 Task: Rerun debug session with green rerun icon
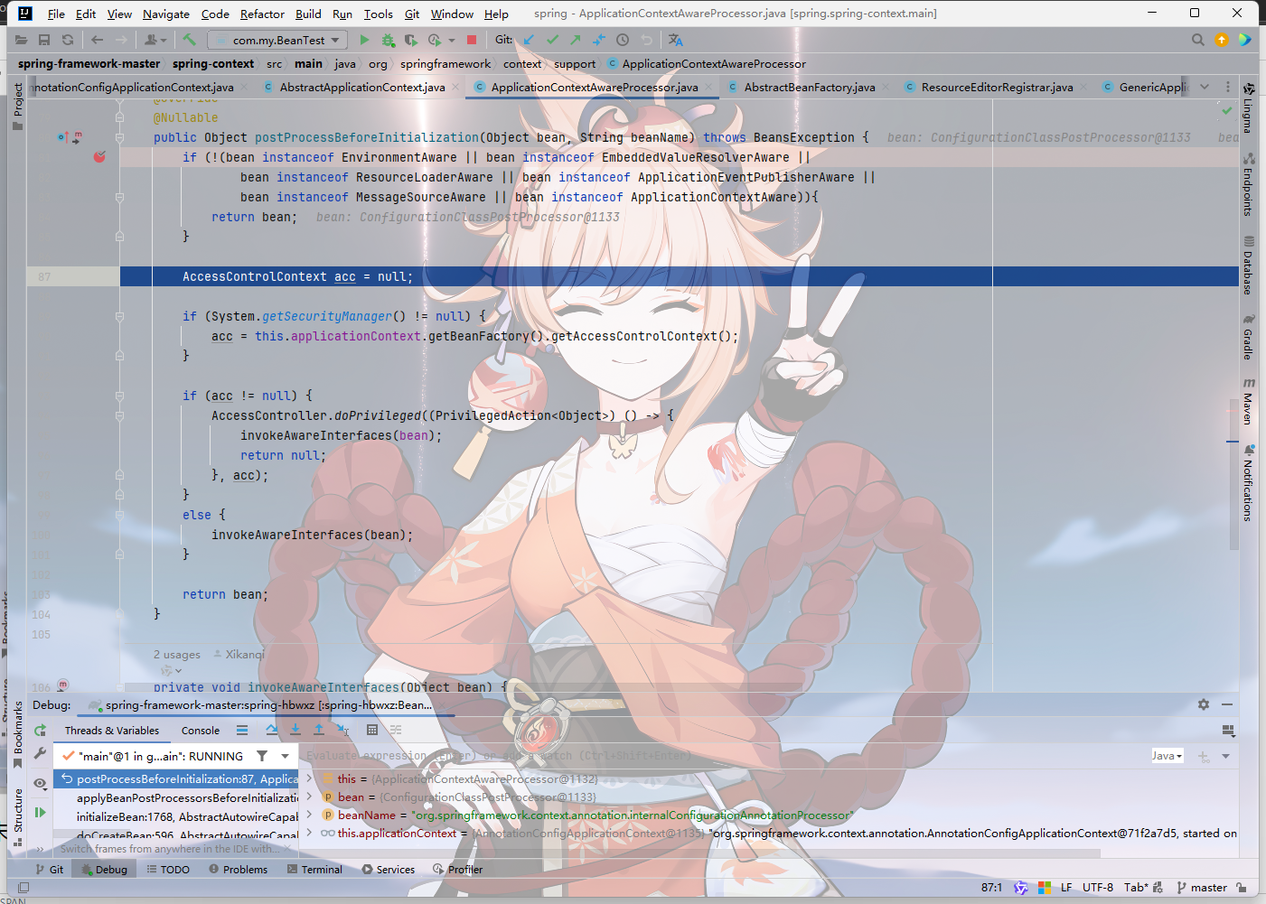[40, 731]
